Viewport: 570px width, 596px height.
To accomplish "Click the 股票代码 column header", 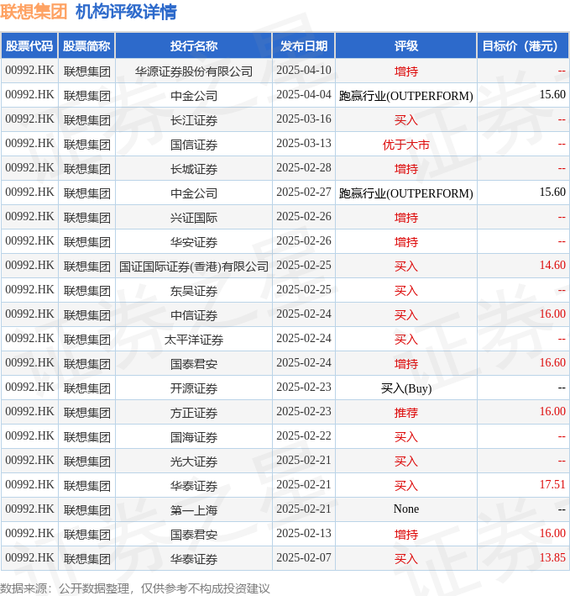I will point(29,46).
